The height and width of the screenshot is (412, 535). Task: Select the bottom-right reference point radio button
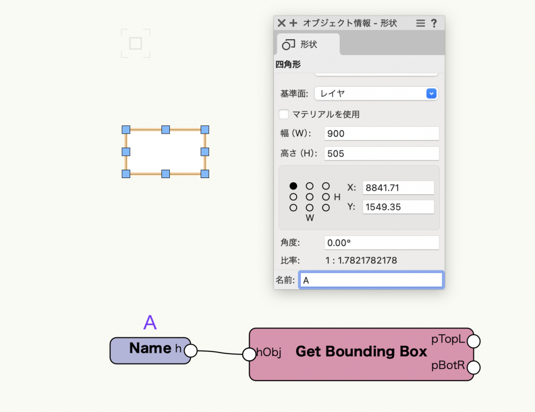pyautogui.click(x=325, y=207)
